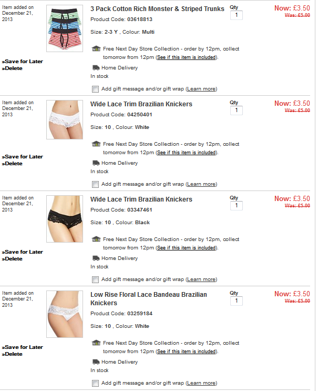318x391 pixels.
Task: Save Striped Trunks for later
Action: click(23, 62)
